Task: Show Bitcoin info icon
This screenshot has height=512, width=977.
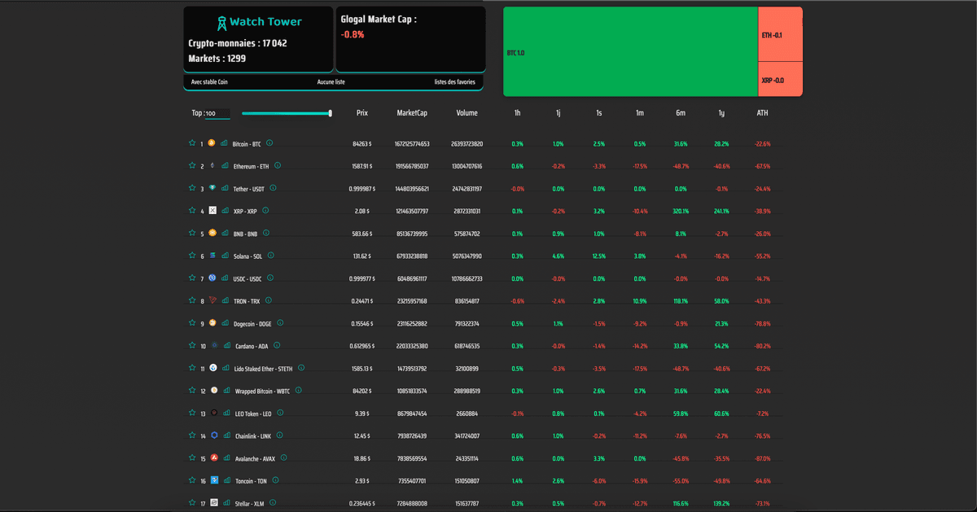Action: (x=269, y=142)
